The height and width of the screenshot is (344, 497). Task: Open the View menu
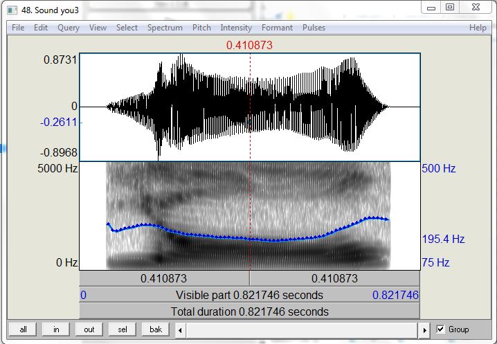pos(98,28)
